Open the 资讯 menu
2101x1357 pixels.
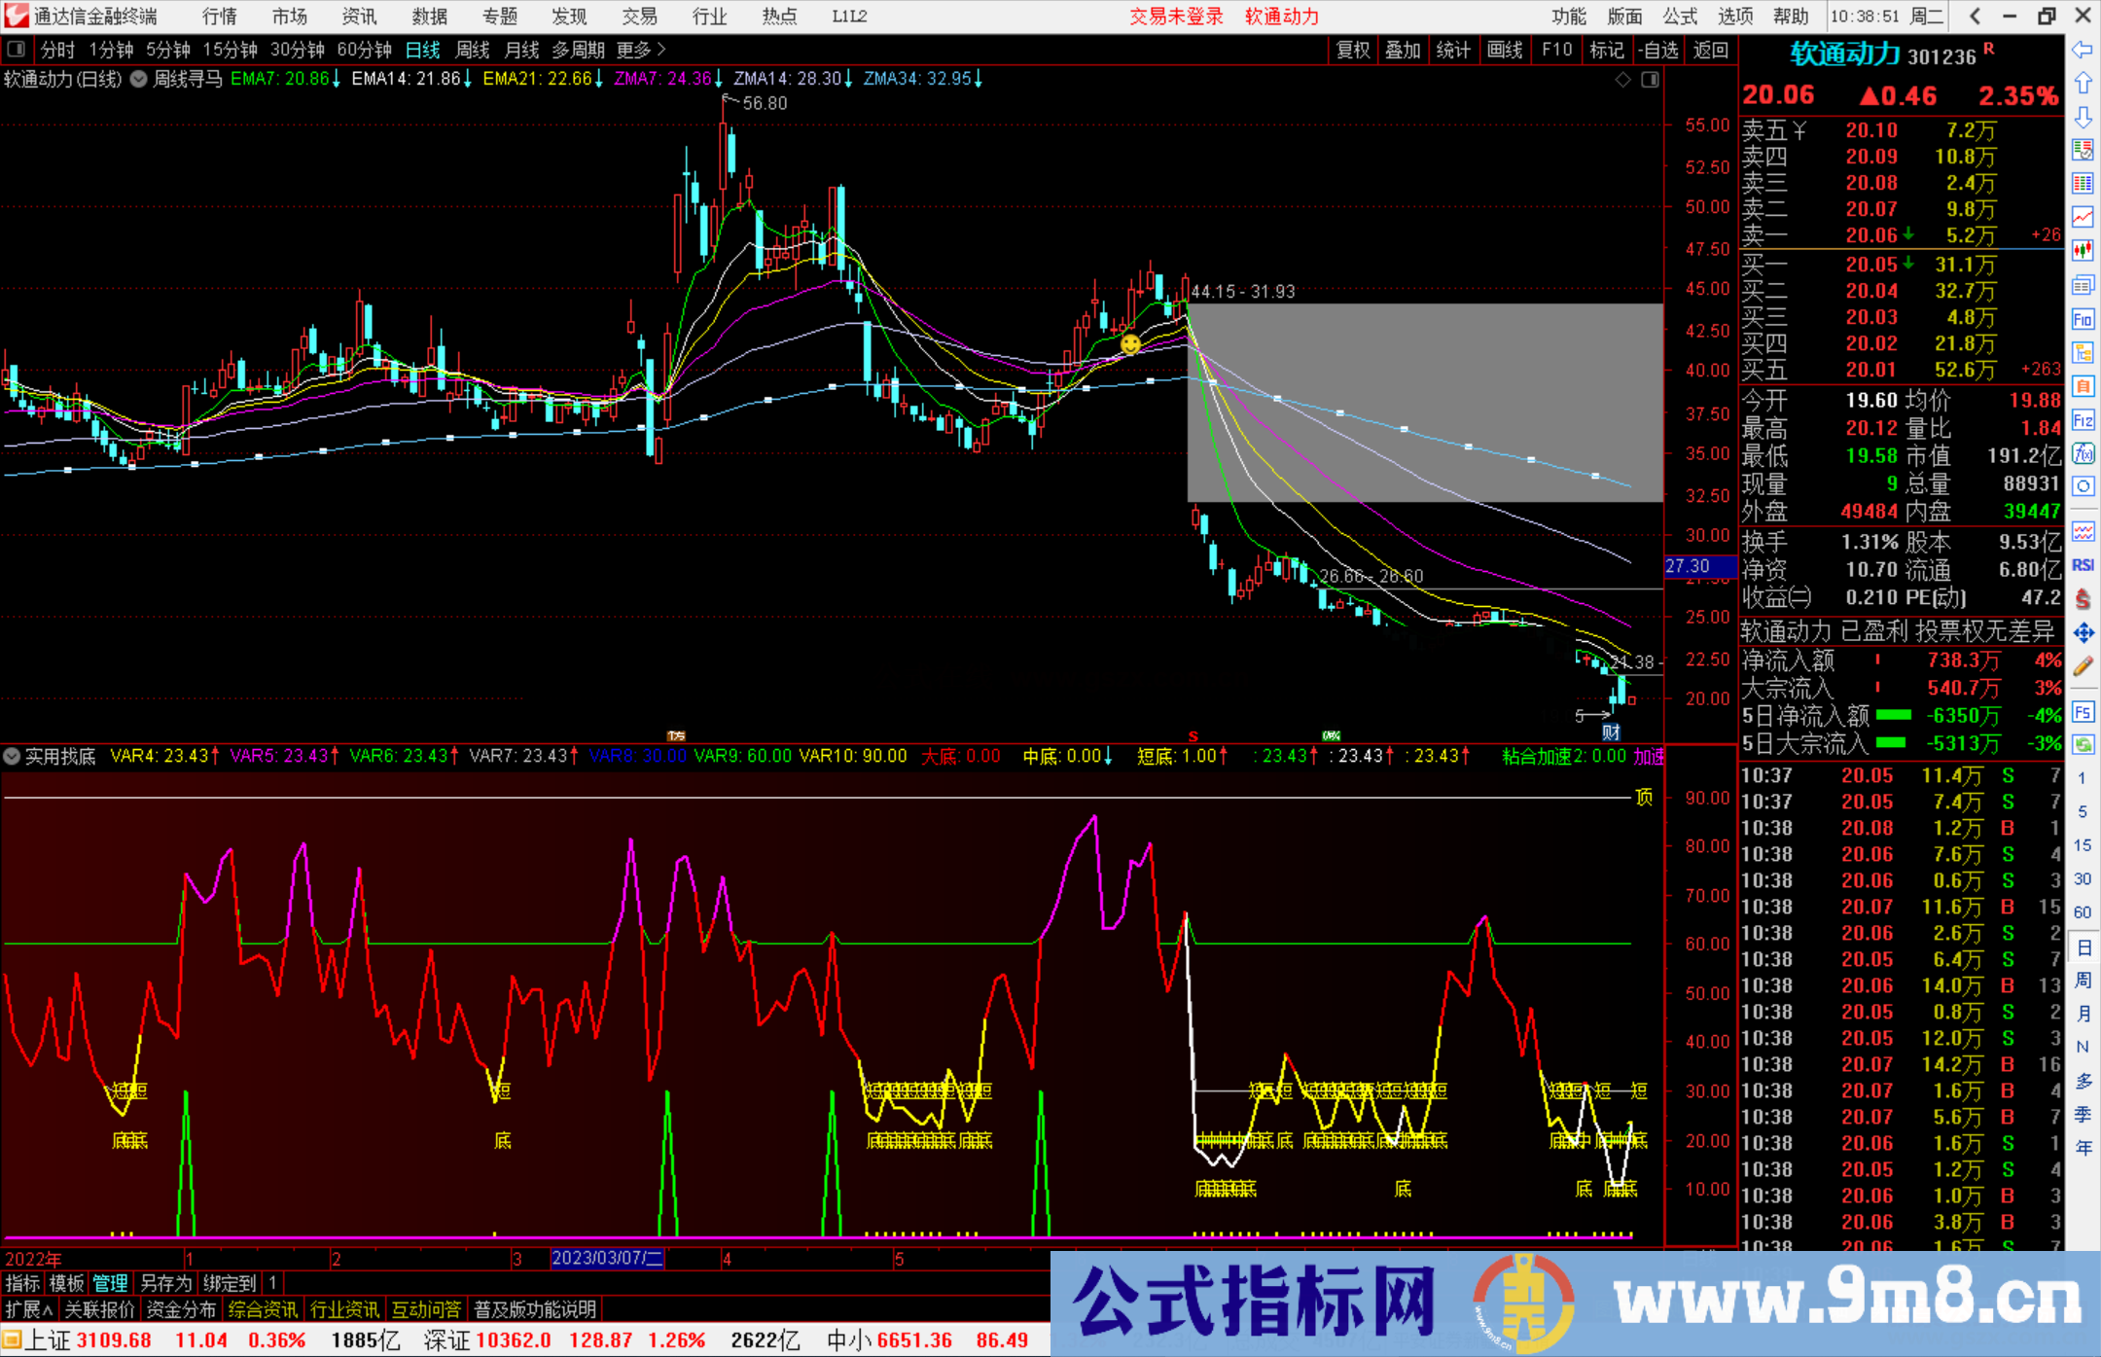click(x=360, y=17)
